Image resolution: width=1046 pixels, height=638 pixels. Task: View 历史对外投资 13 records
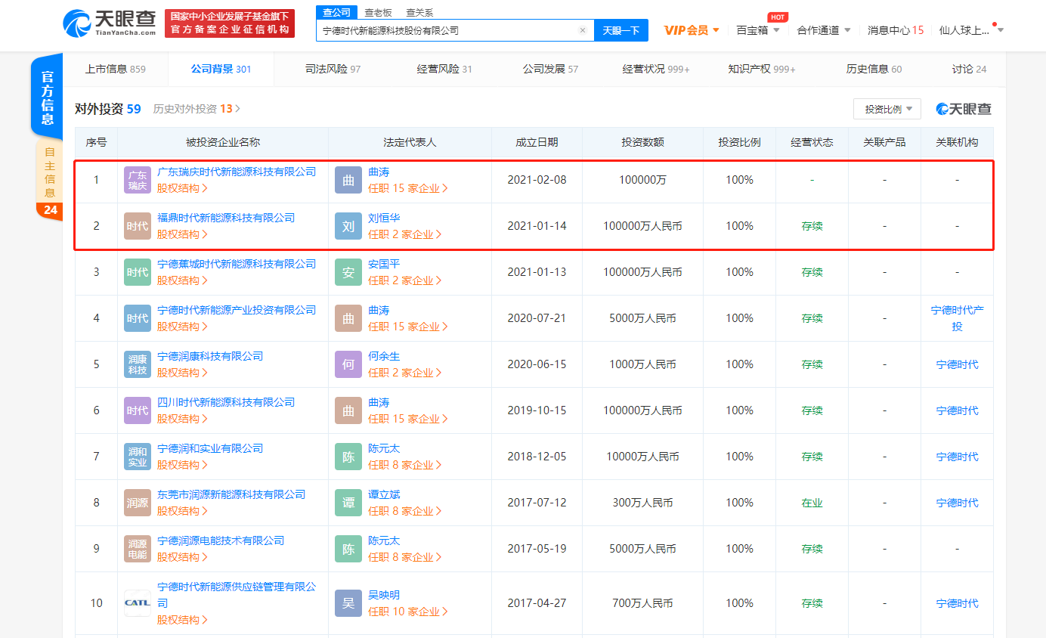[197, 109]
